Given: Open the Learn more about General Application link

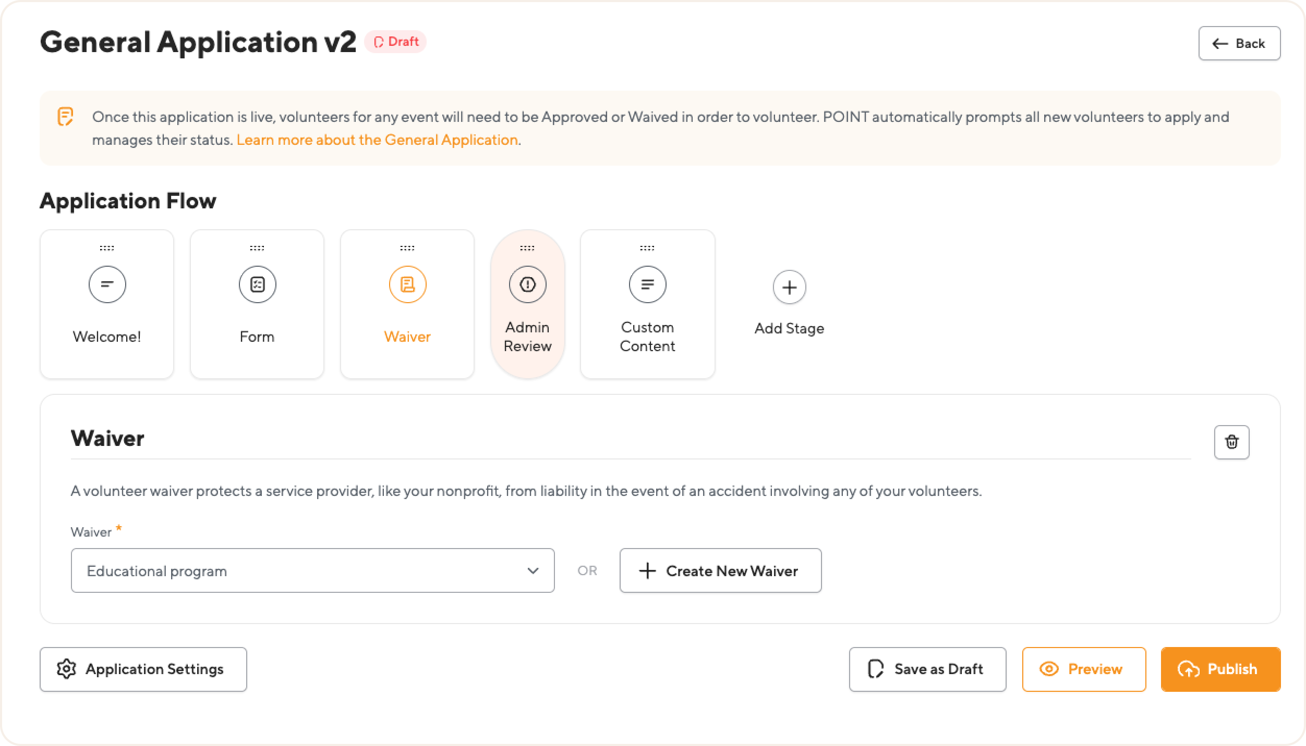Looking at the screenshot, I should 377,140.
